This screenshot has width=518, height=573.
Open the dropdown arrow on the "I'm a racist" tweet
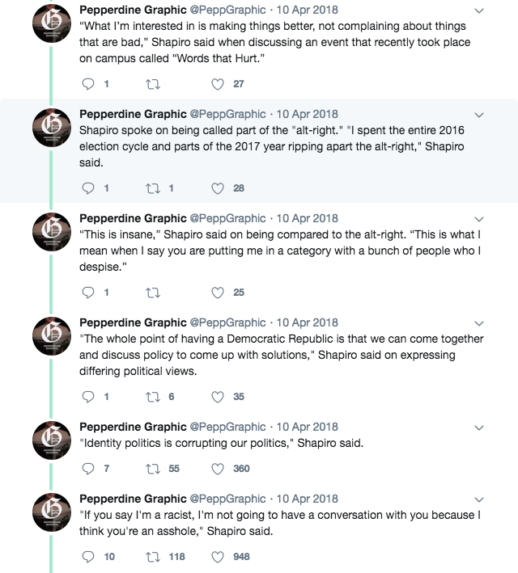(x=479, y=499)
